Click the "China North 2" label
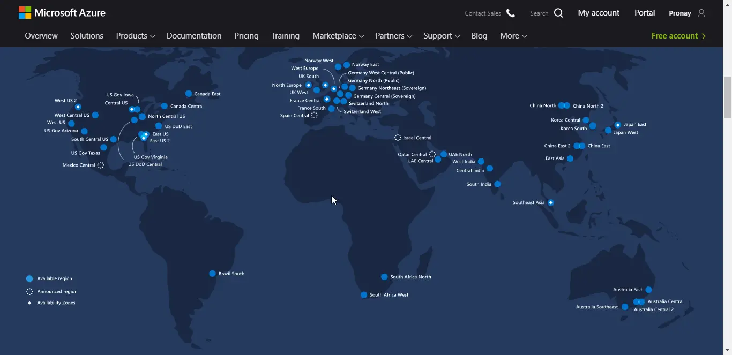 point(588,106)
